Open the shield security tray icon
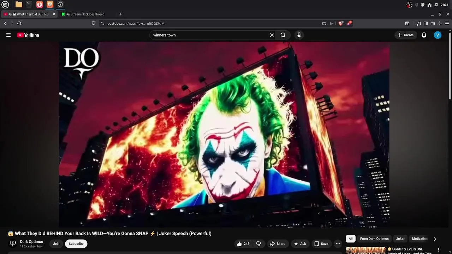The width and height of the screenshot is (452, 254). point(423,5)
